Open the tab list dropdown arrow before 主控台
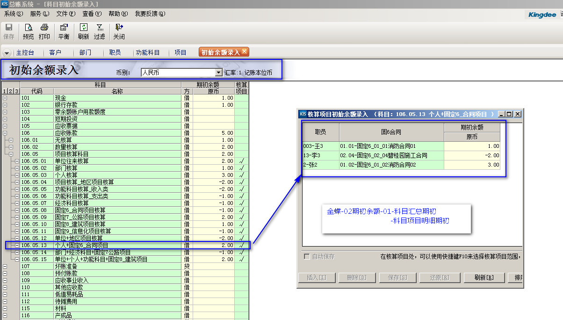The width and height of the screenshot is (563, 320). (x=7, y=53)
